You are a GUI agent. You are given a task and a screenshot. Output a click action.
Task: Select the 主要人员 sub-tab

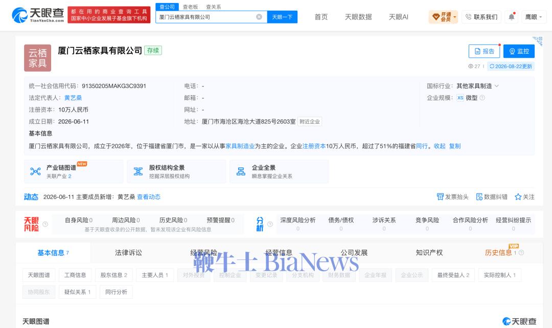(x=155, y=275)
